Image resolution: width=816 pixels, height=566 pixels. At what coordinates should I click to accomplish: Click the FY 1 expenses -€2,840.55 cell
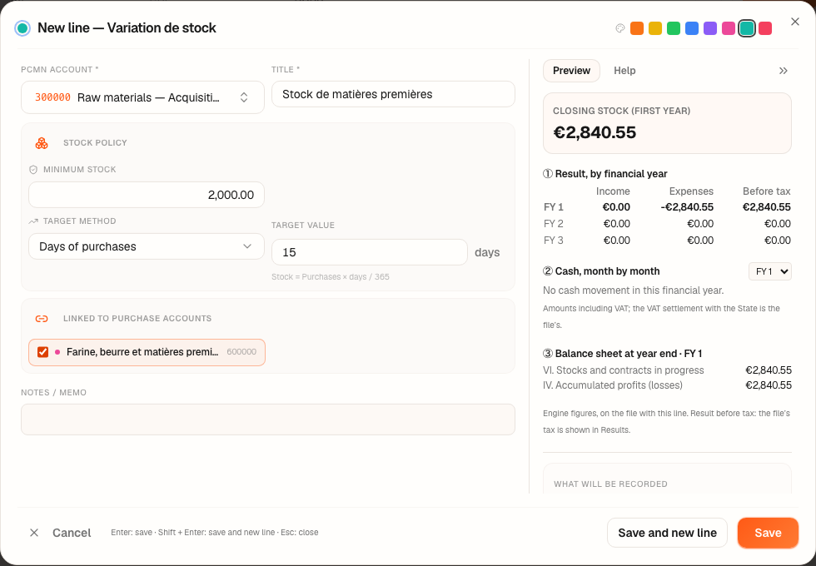click(x=687, y=207)
